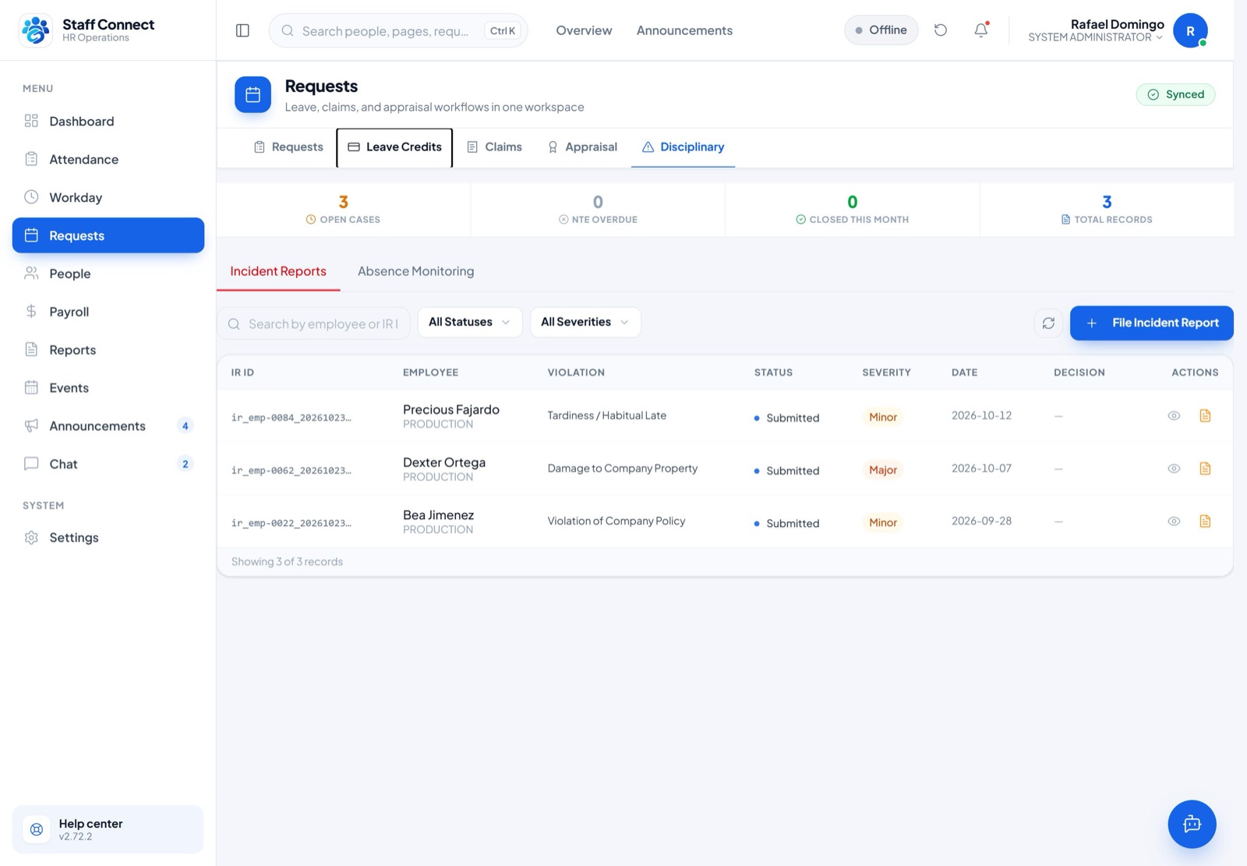Open the chatbot assistant floating button
This screenshot has height=866, width=1247.
(x=1192, y=824)
